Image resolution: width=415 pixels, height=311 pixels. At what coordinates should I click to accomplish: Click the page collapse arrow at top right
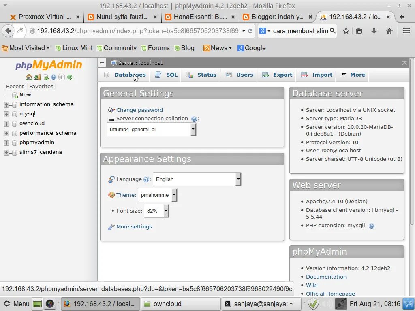[404, 63]
